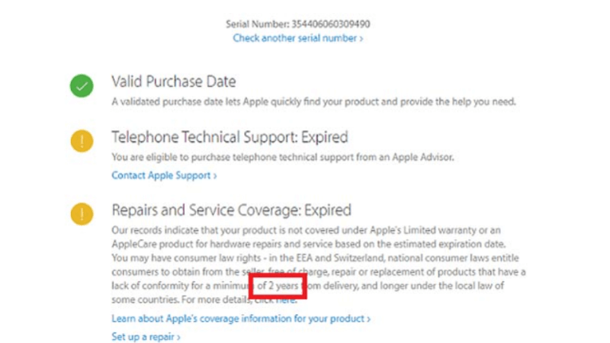
Task: Click the validated purchase date description text
Action: click(313, 101)
